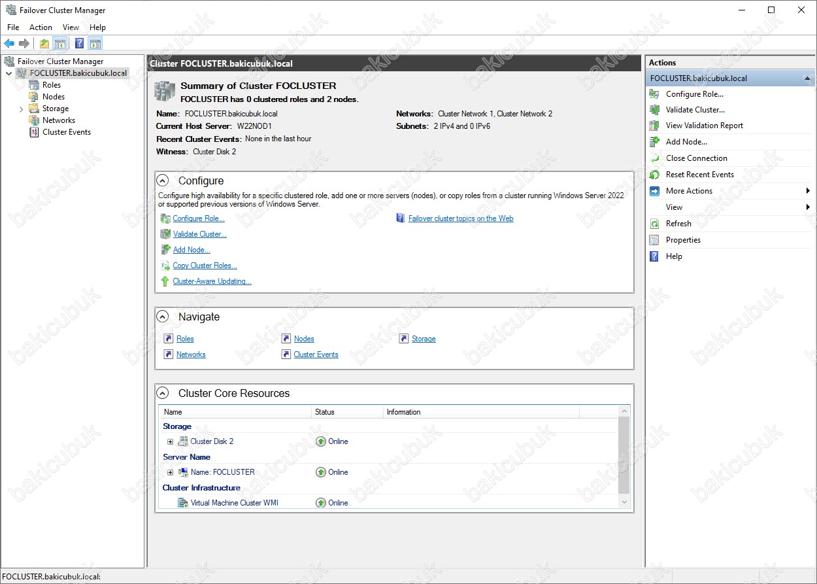
Task: Select Cluster Events in the console tree
Action: [x=67, y=132]
